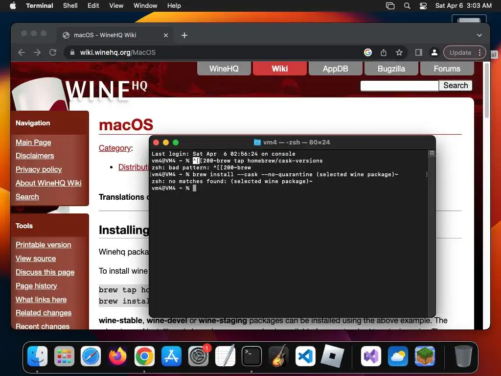Open Terminal from Dock

[251, 356]
